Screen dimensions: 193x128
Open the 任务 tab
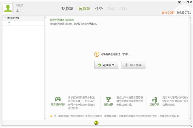99,9
